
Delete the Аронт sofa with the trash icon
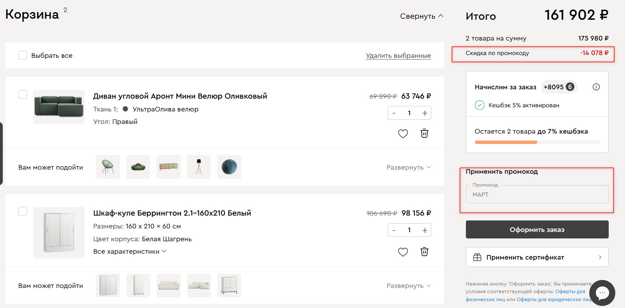coord(424,134)
